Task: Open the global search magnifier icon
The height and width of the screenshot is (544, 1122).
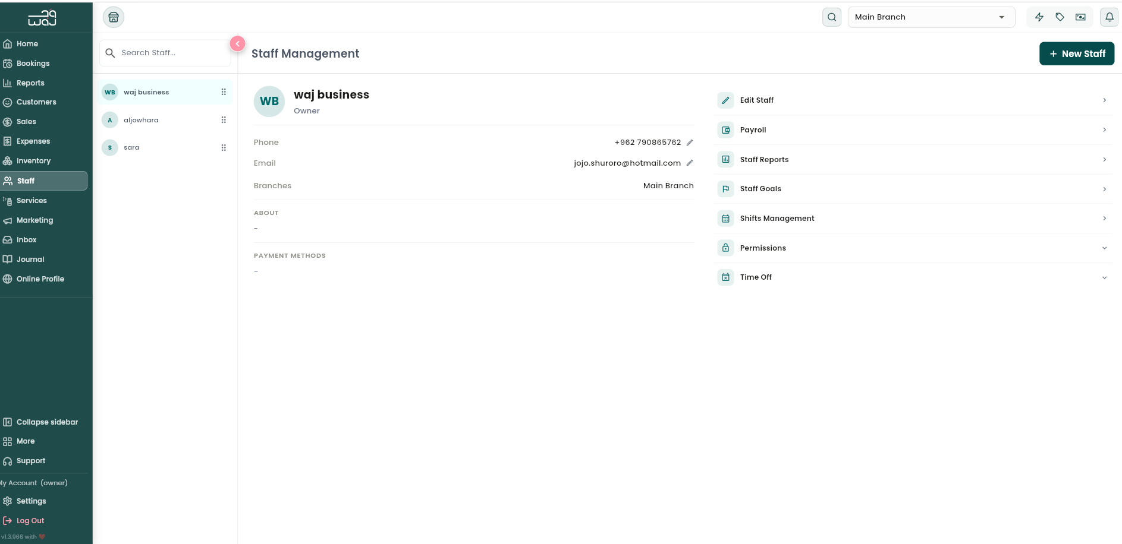Action: 832,17
